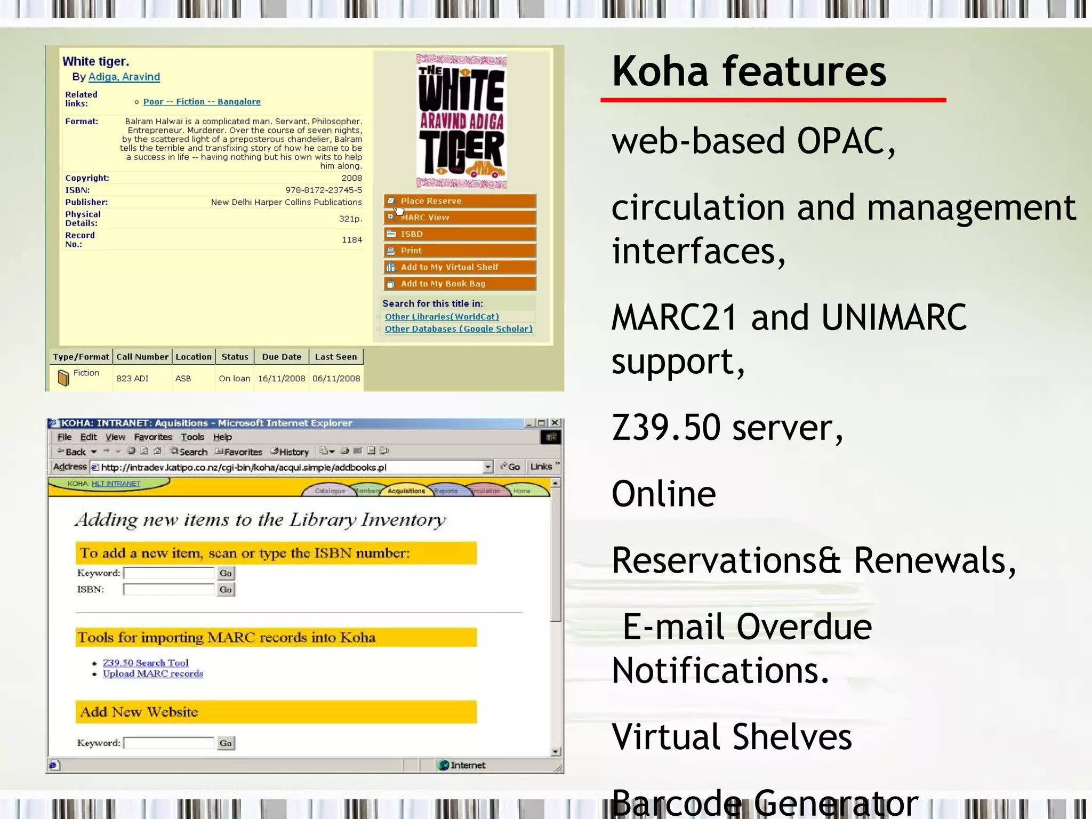Click Go beside Add New Website keyword
Screen dimensions: 1092x819
[226, 743]
